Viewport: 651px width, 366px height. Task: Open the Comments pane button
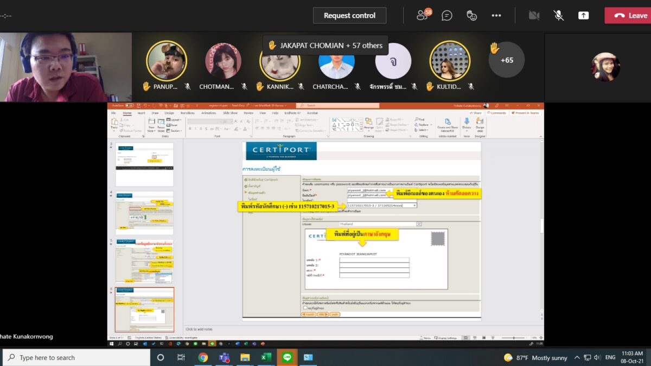pos(497,113)
